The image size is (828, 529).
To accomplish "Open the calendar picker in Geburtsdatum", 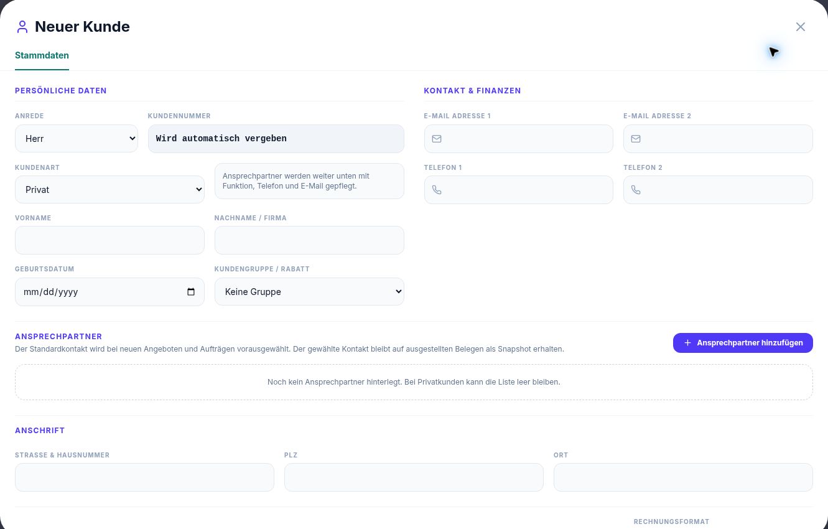I will [x=191, y=292].
